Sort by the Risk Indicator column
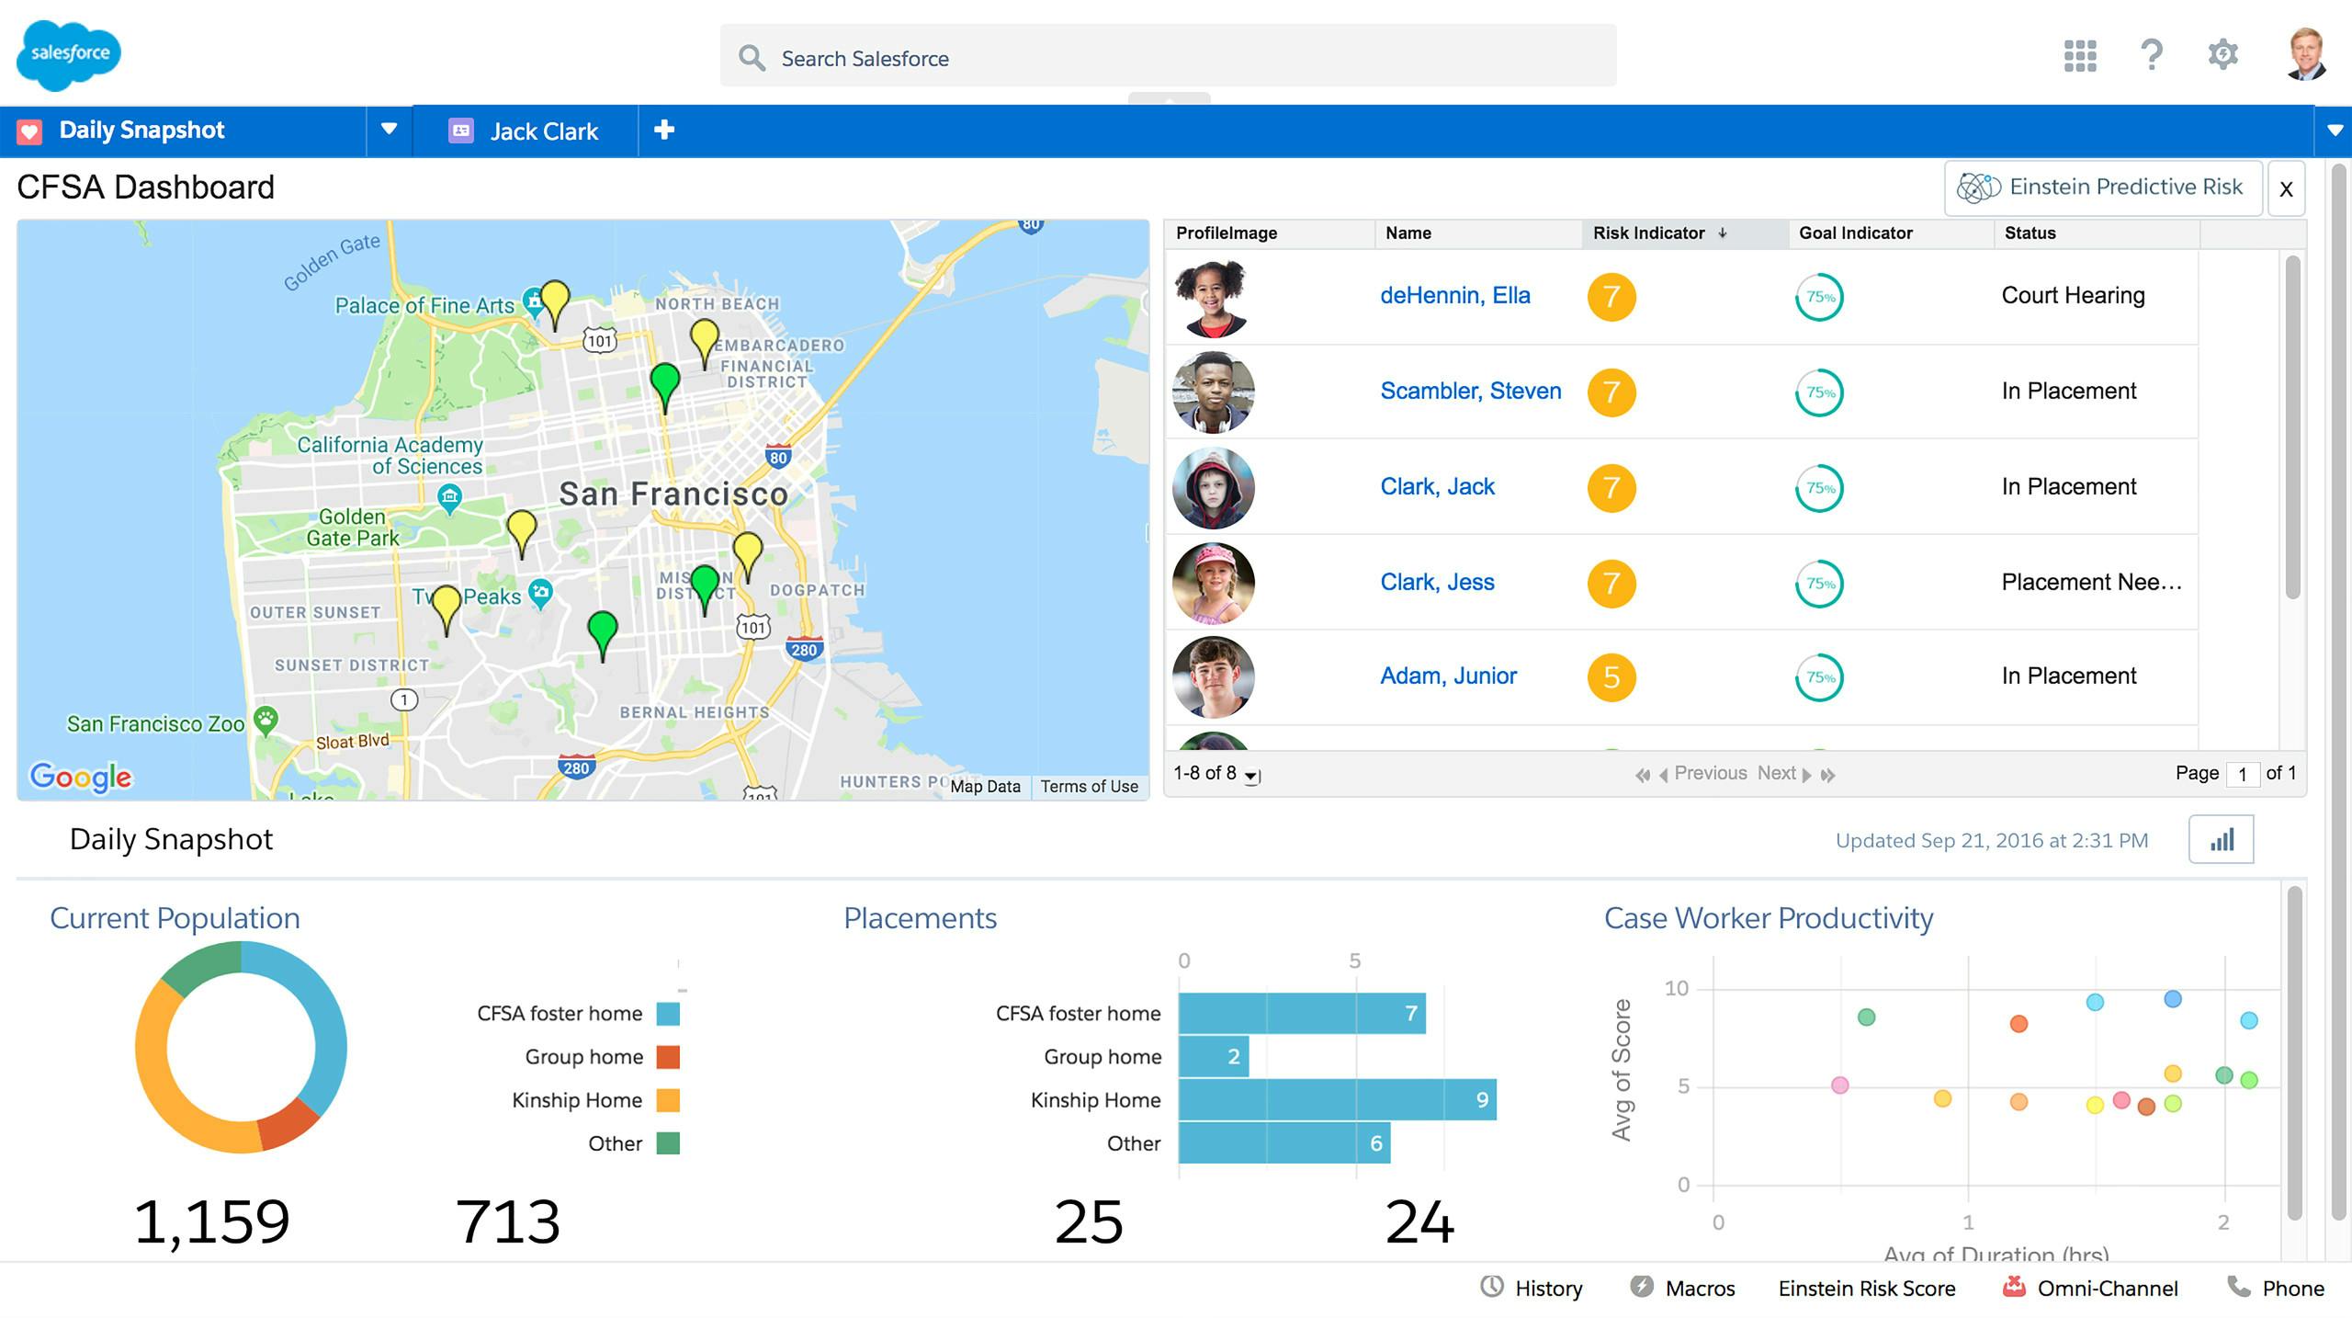The image size is (2352, 1318). coord(1684,233)
